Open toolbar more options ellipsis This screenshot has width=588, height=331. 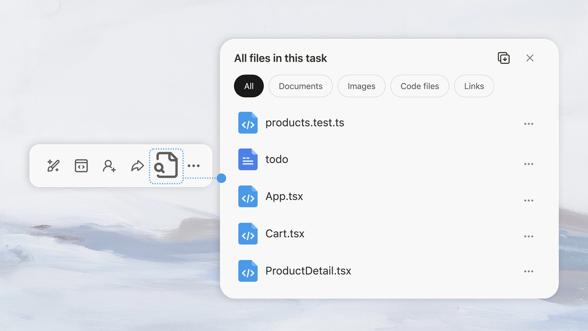coord(194,166)
